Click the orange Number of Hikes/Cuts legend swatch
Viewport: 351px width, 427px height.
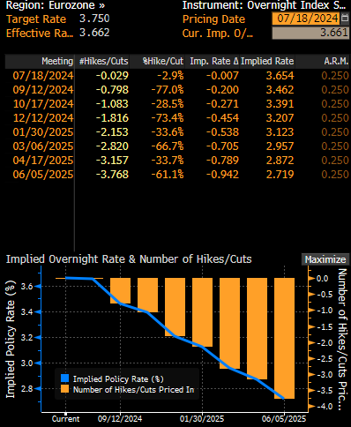tap(64, 389)
